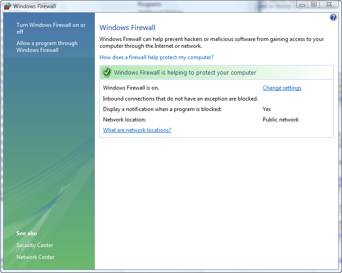Open Network Center from See also
This screenshot has height=273, width=342.
[35, 257]
